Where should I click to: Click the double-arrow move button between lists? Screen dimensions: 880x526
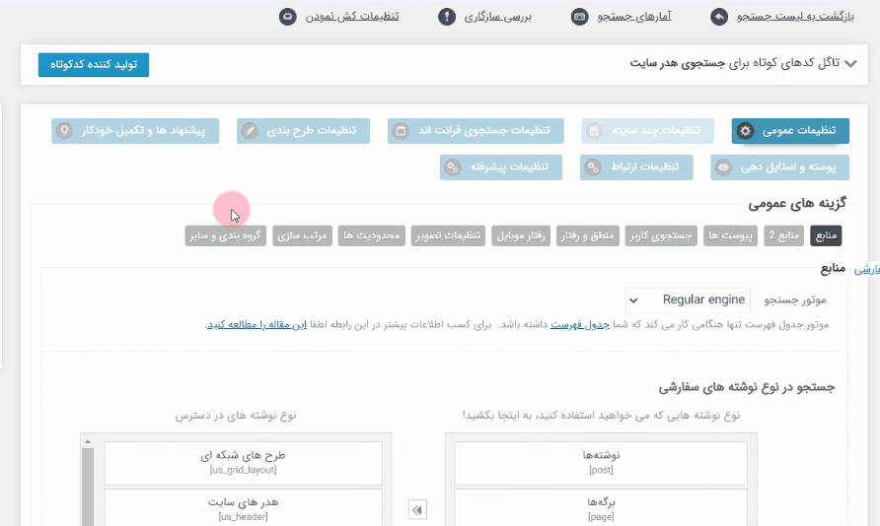417,510
